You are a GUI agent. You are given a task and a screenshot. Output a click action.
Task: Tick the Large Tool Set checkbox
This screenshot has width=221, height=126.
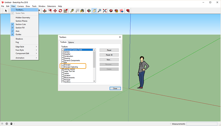(x=63, y=71)
